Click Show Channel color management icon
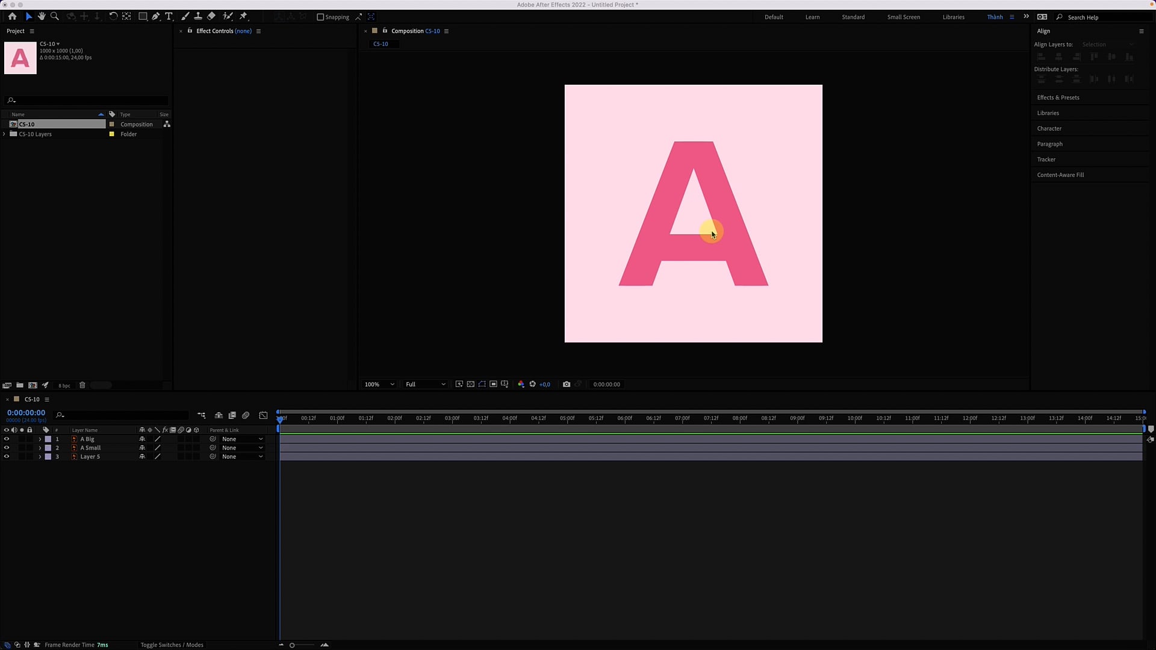Viewport: 1156px width, 650px height. click(521, 384)
